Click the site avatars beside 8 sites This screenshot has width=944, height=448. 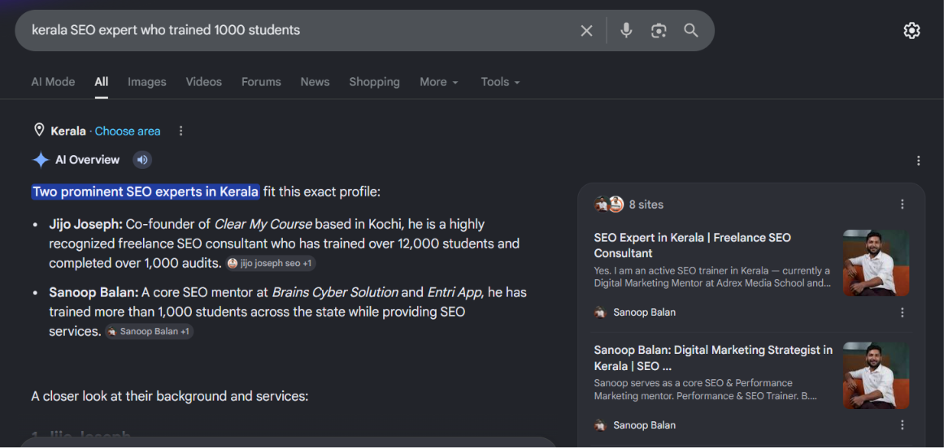click(609, 205)
